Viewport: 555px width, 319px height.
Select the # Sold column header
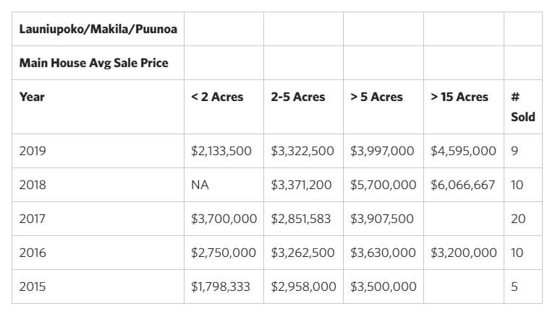(523, 107)
